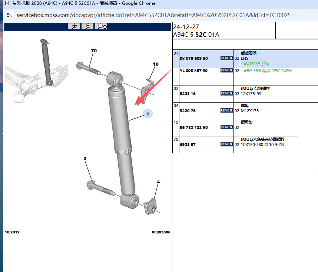The image size is (318, 272).
Task: Click REACH badge for 98 073 609 80
Action: click(226, 58)
